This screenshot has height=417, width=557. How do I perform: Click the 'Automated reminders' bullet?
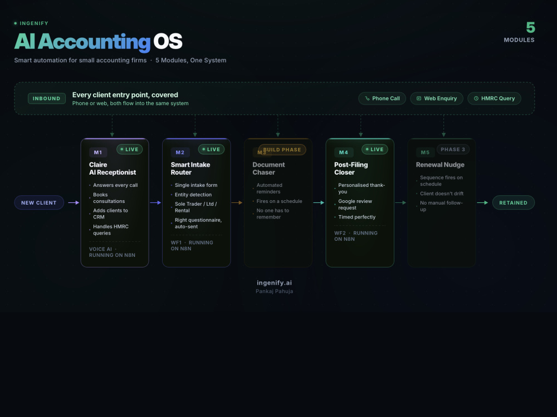(269, 188)
